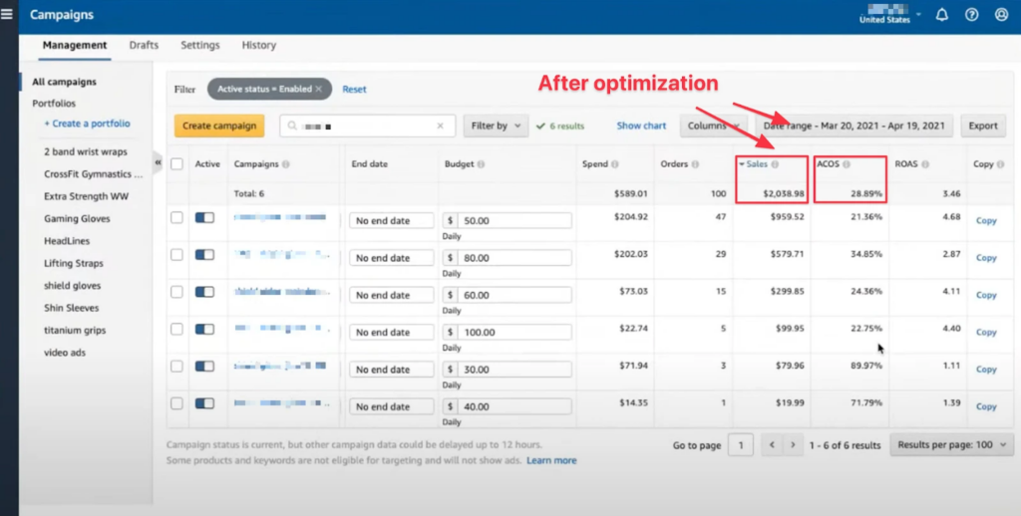Toggle active switch for $30.00 budget campaign
The image size is (1021, 516).
coord(204,367)
